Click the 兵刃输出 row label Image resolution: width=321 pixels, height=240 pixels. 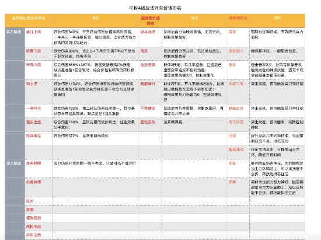tap(14, 32)
